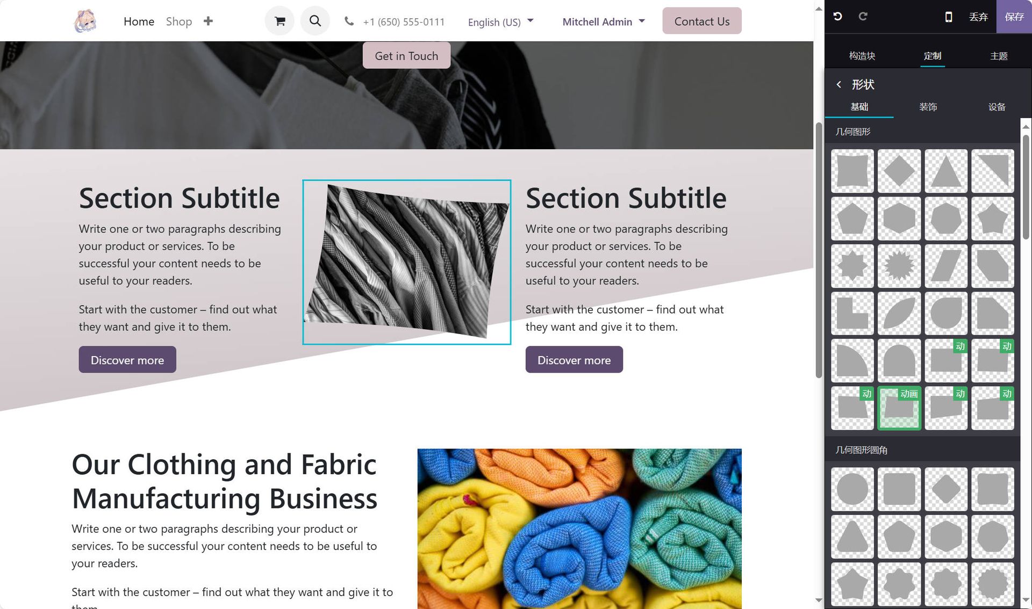Select the pentagon geometric shape

[852, 219]
